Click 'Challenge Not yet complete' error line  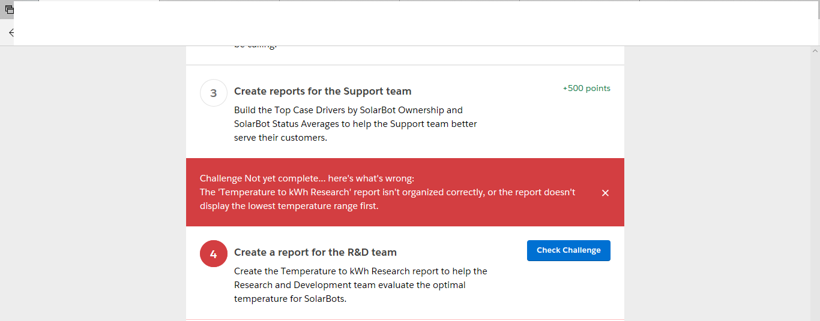coord(307,178)
